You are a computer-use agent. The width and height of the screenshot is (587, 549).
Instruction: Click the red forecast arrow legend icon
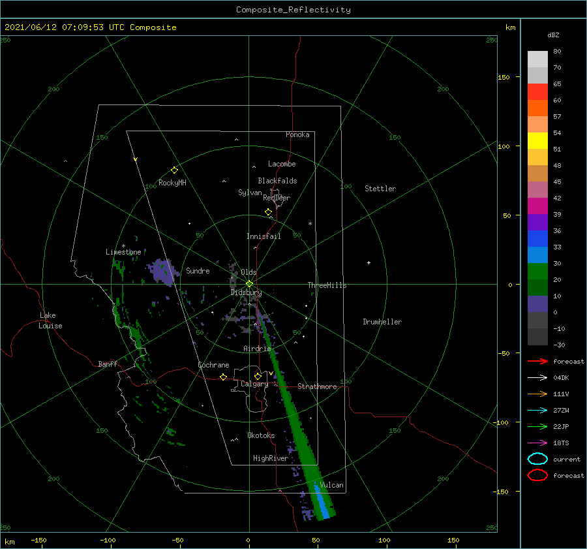(537, 361)
